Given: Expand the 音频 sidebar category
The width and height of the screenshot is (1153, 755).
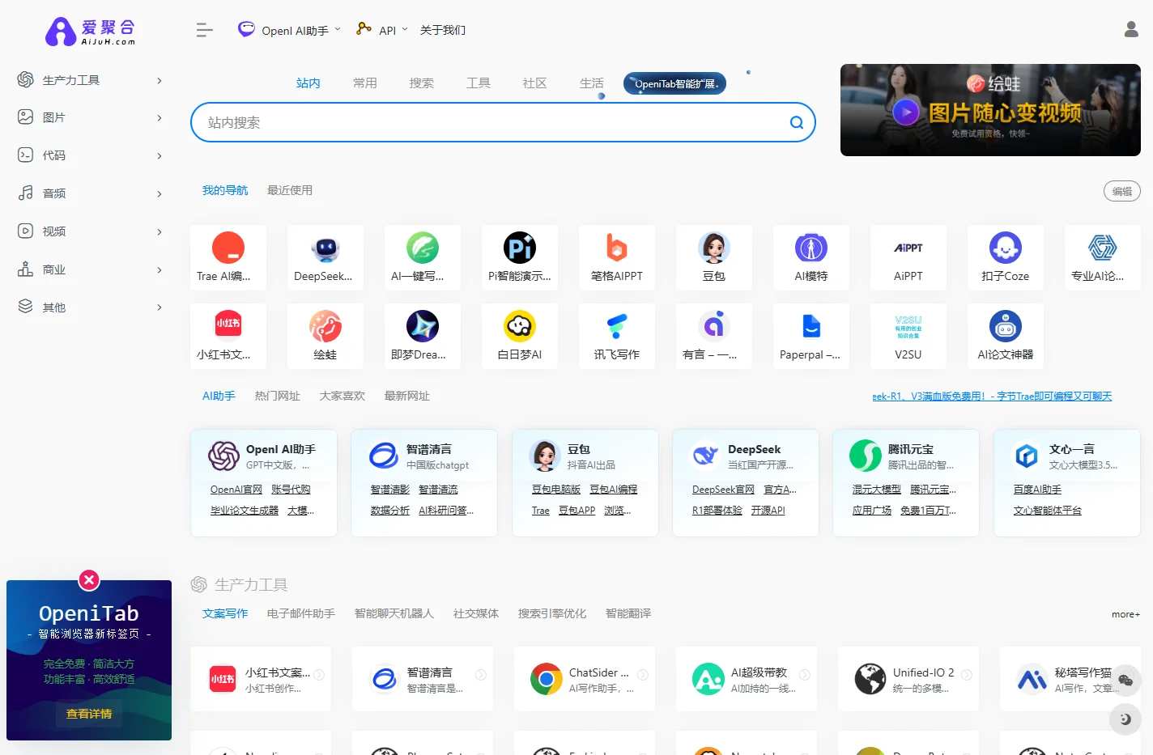Looking at the screenshot, I should pos(90,193).
